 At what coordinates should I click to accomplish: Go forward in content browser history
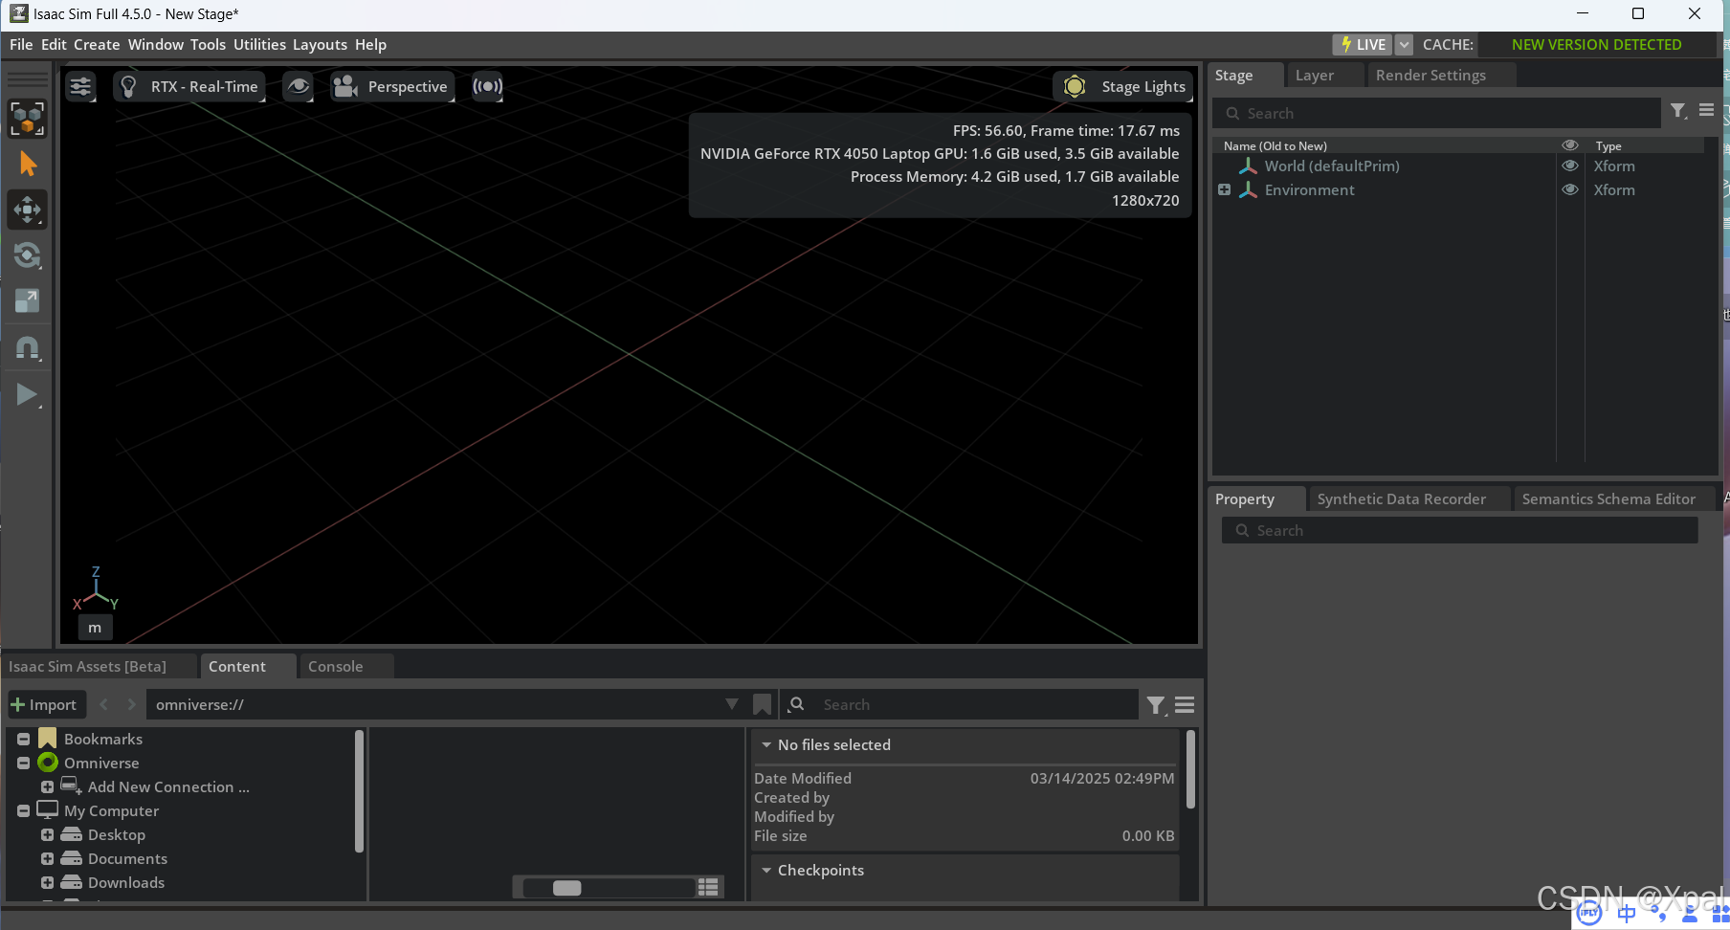click(x=132, y=704)
